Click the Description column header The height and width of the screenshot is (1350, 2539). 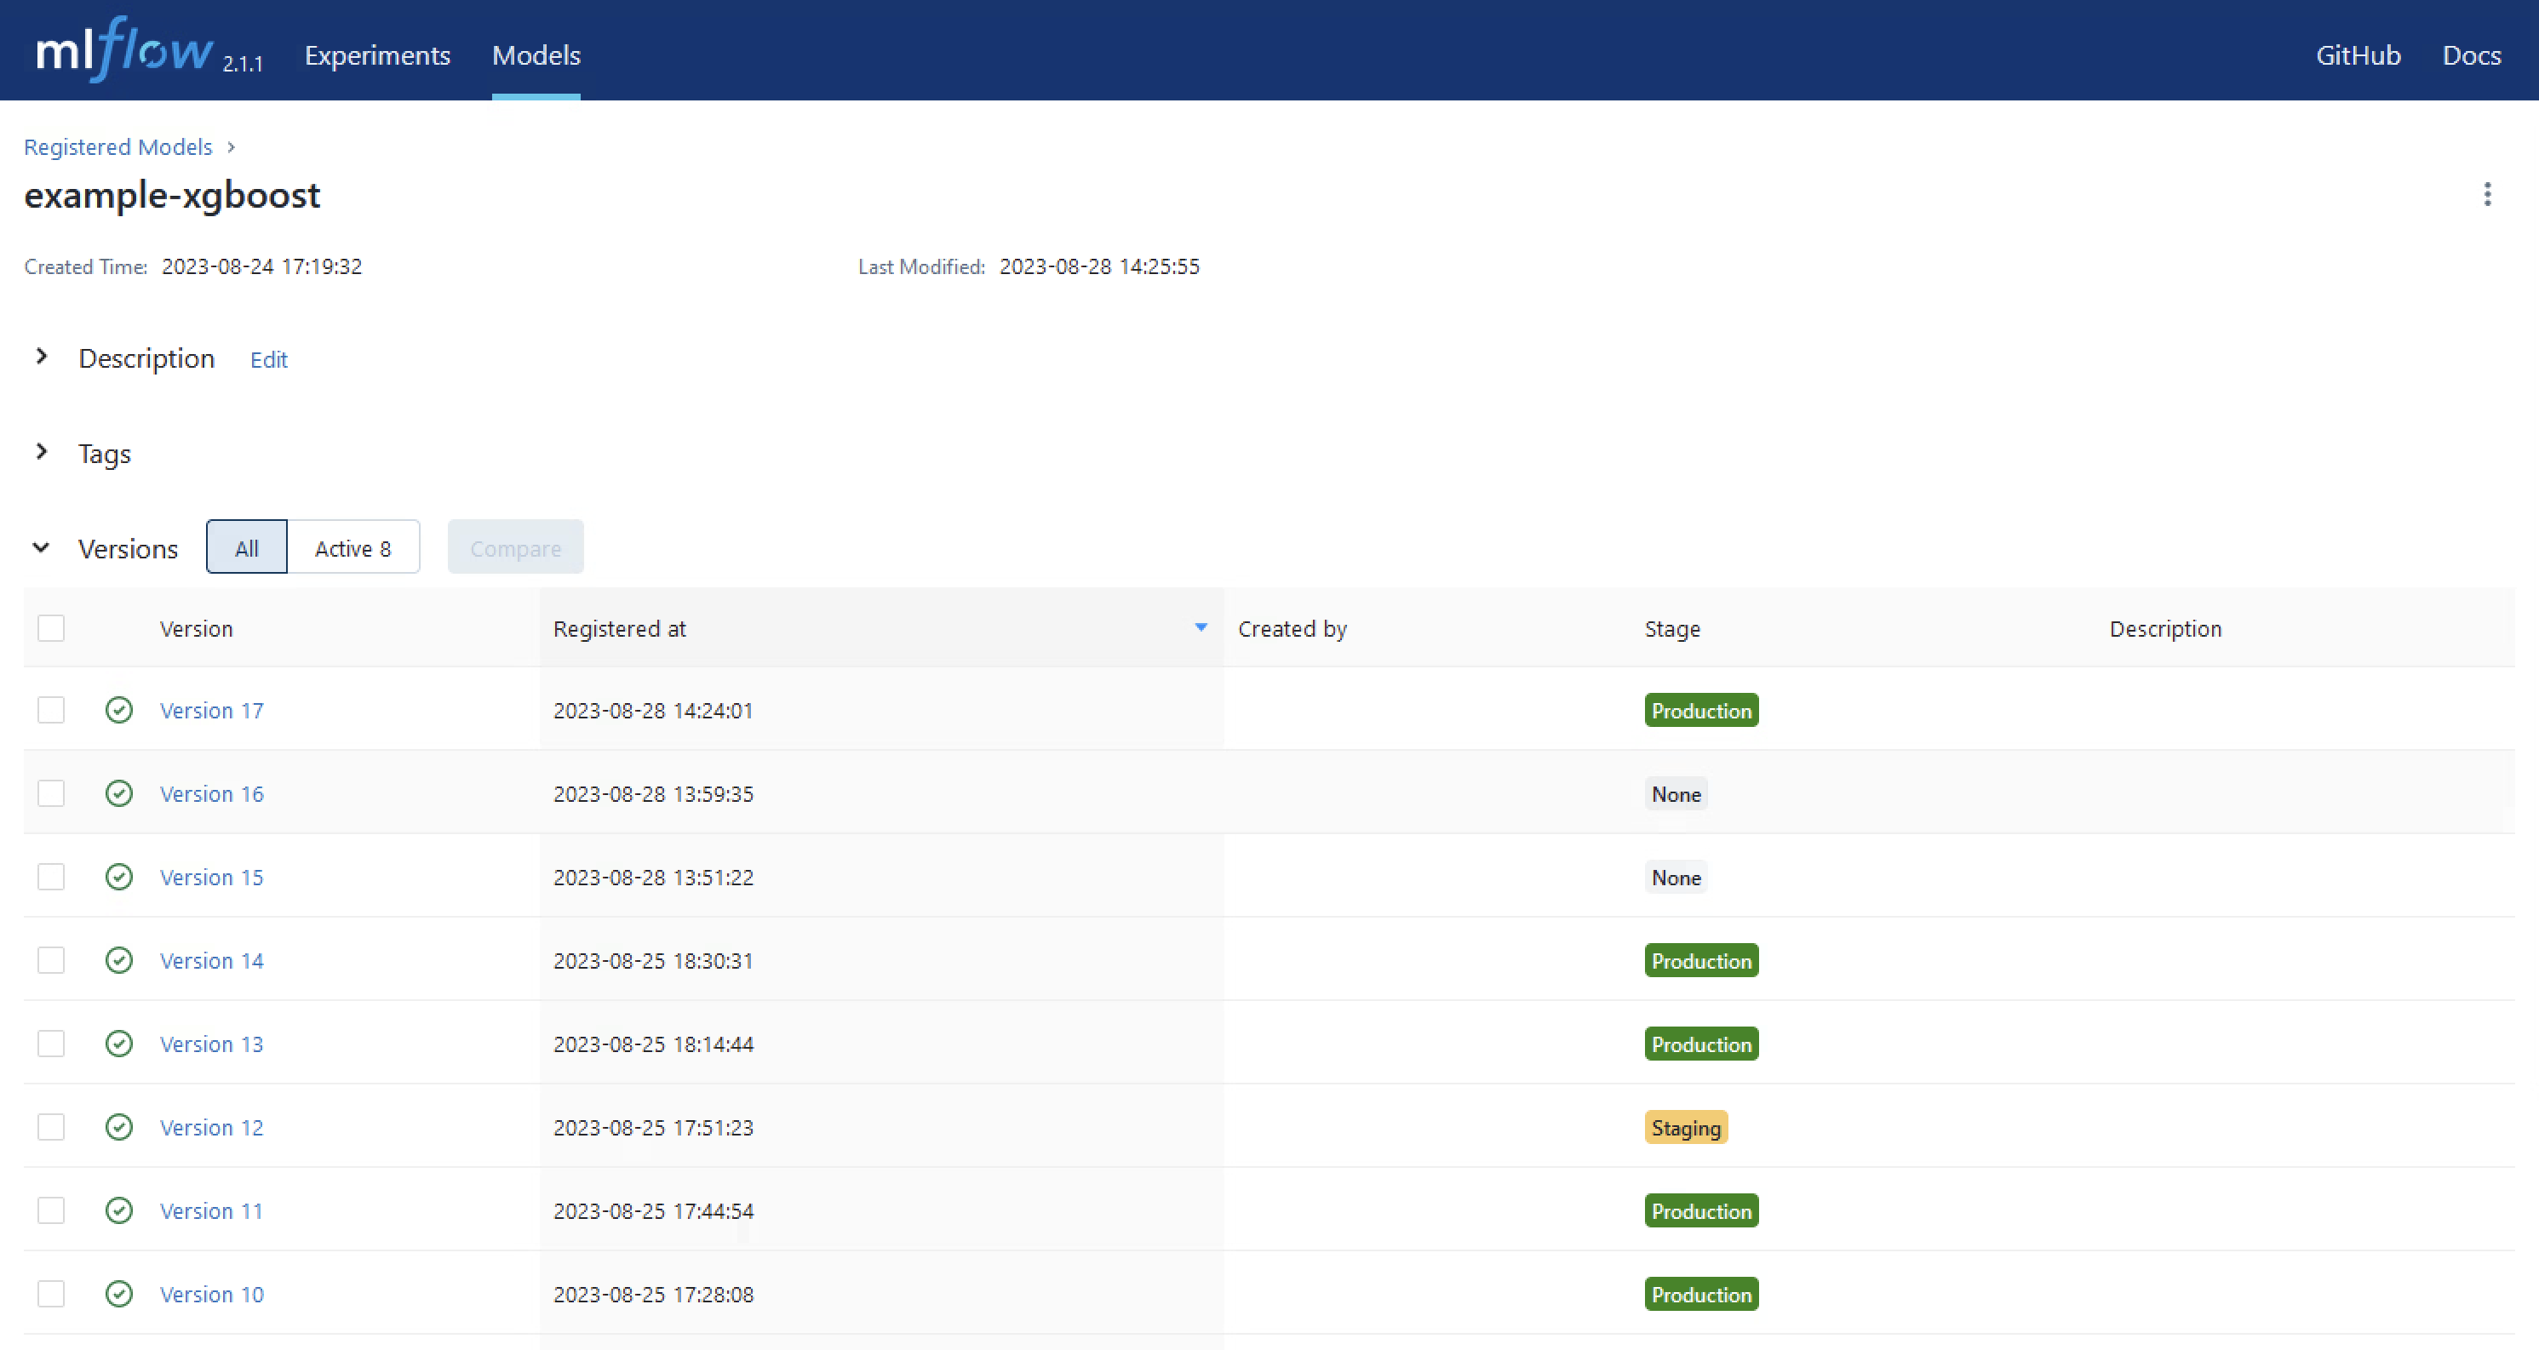(2165, 629)
